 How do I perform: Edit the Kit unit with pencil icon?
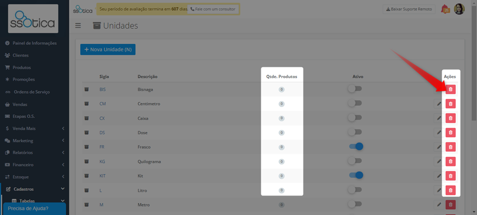click(439, 176)
